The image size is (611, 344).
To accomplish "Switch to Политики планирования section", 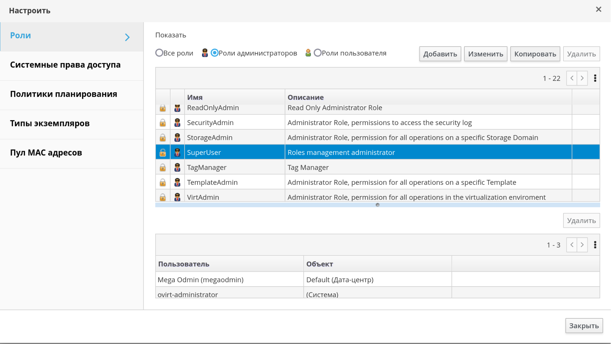I will coord(64,94).
